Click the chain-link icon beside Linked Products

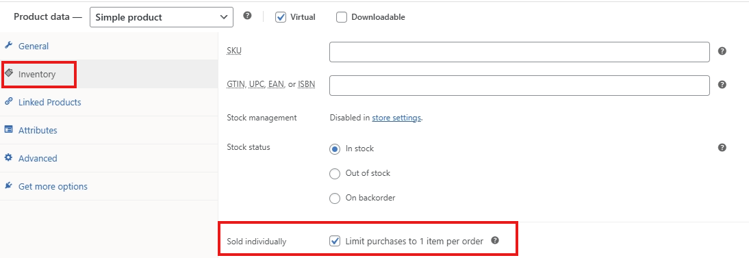(x=8, y=102)
